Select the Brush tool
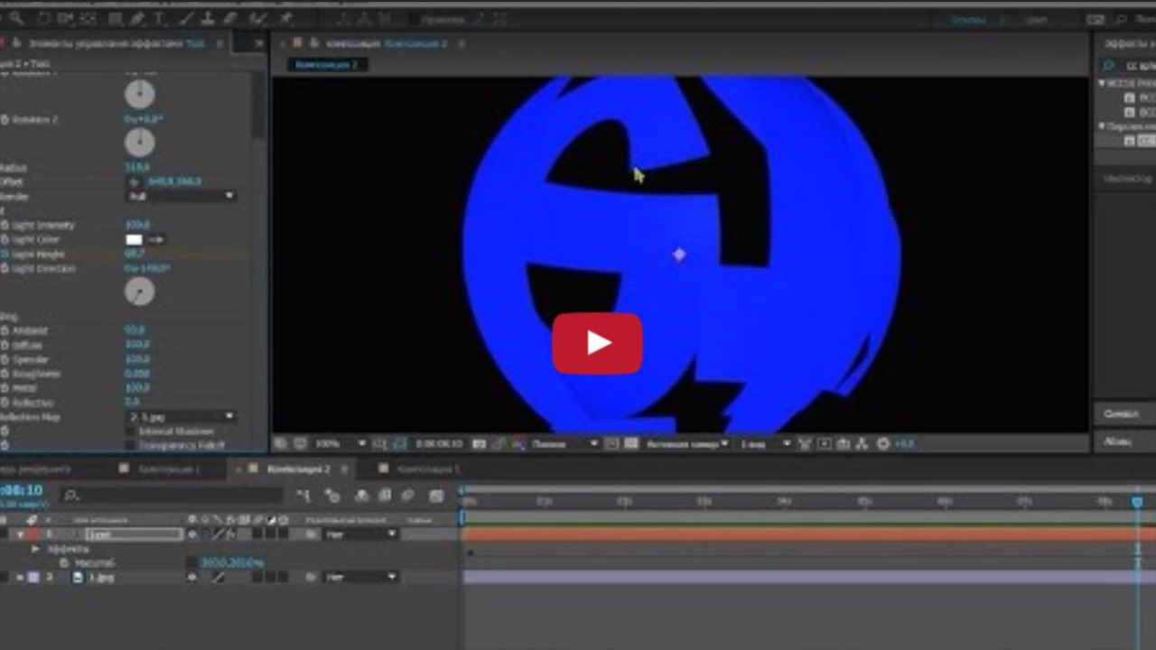Viewport: 1156px width, 650px height. pos(184,18)
